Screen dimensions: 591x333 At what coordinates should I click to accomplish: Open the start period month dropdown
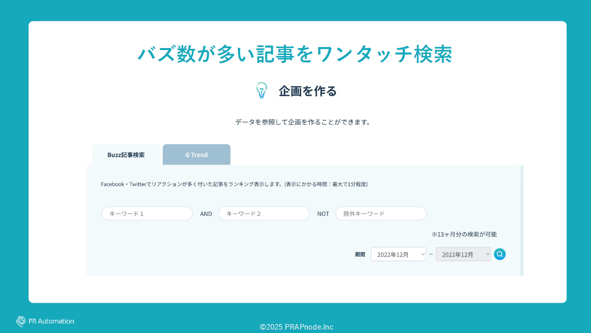click(x=398, y=254)
